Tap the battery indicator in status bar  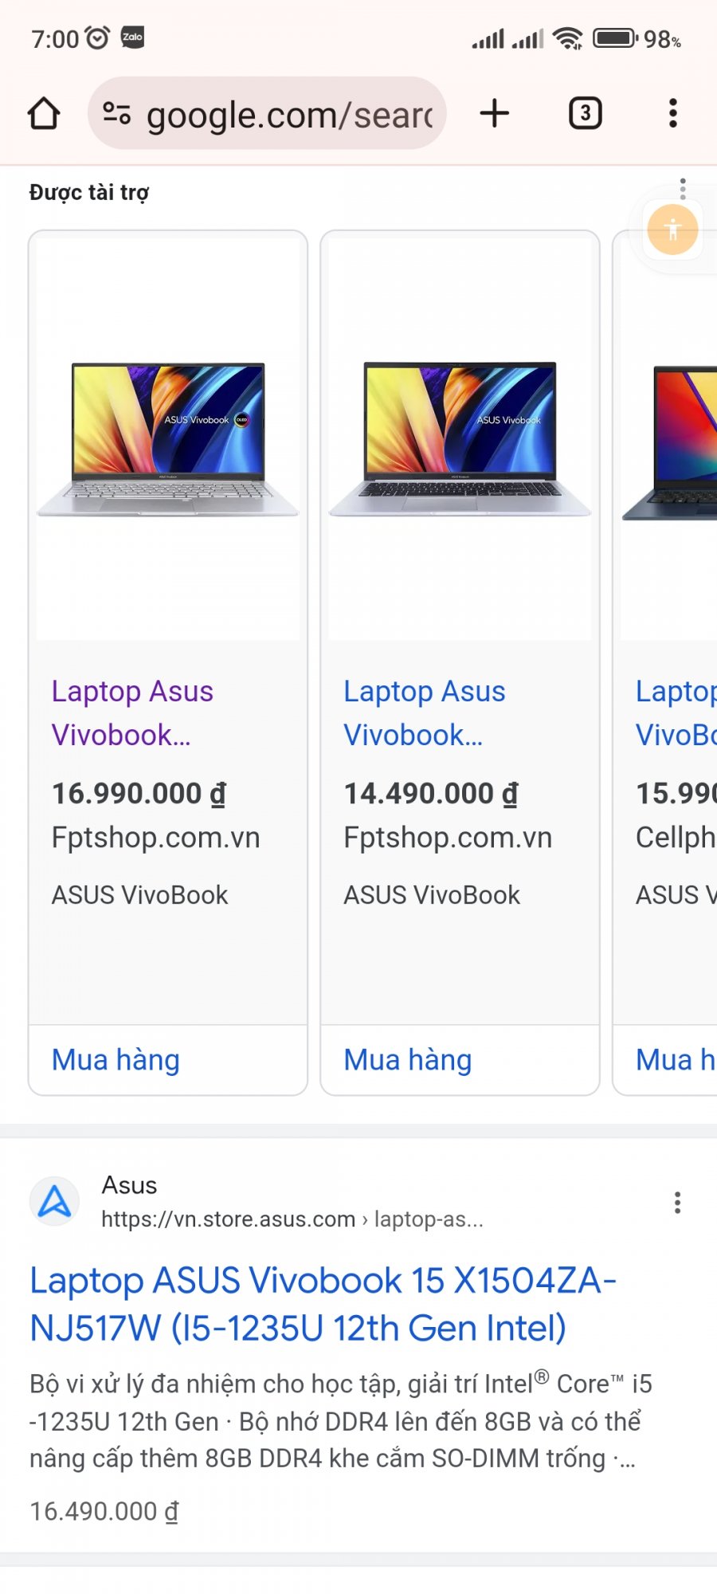(x=615, y=38)
